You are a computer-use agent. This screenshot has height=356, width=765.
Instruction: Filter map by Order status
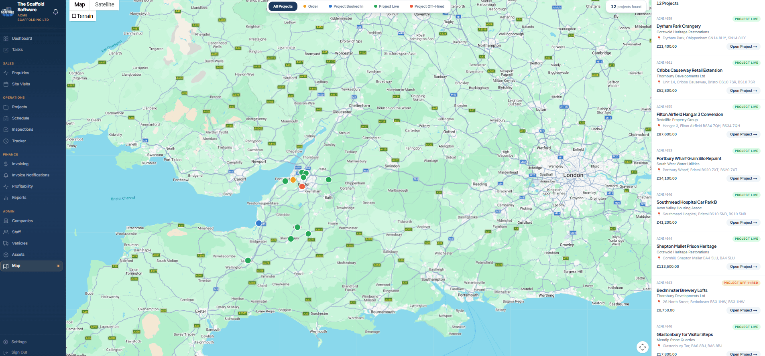(x=311, y=6)
